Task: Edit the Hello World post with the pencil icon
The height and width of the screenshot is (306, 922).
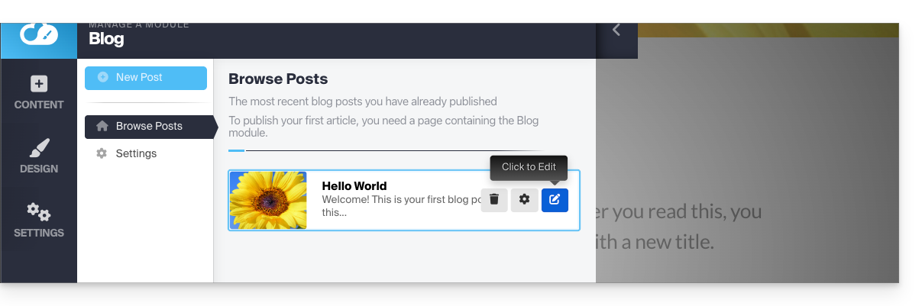Action: point(555,200)
